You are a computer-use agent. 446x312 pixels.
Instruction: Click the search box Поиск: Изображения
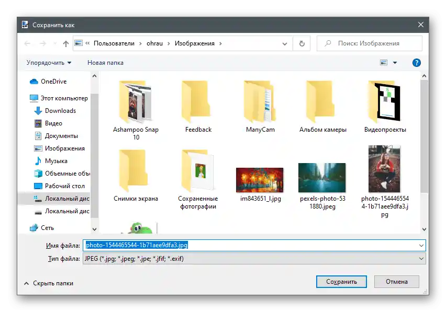tap(369, 43)
